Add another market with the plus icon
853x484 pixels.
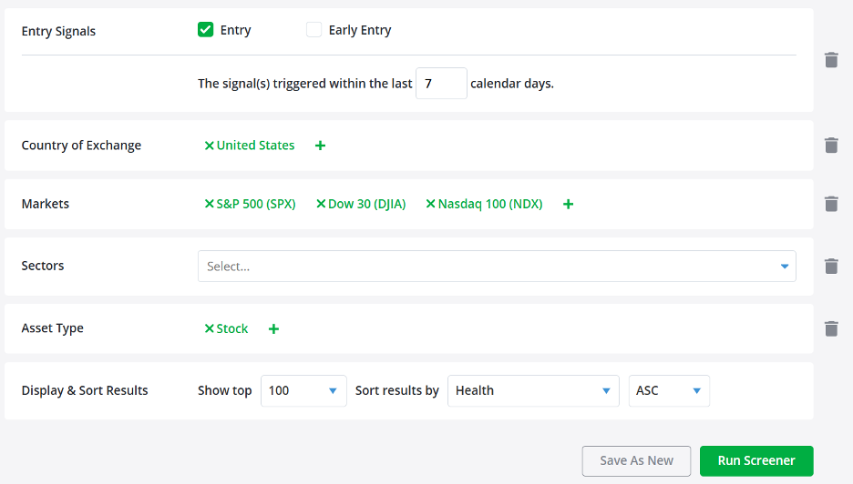point(568,205)
